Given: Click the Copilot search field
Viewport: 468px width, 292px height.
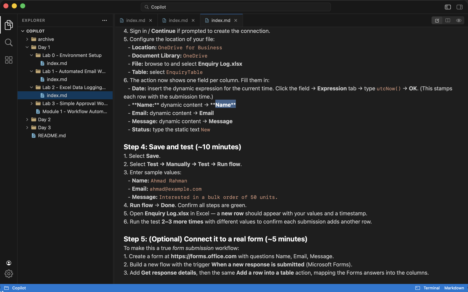Looking at the screenshot, I should point(236,7).
